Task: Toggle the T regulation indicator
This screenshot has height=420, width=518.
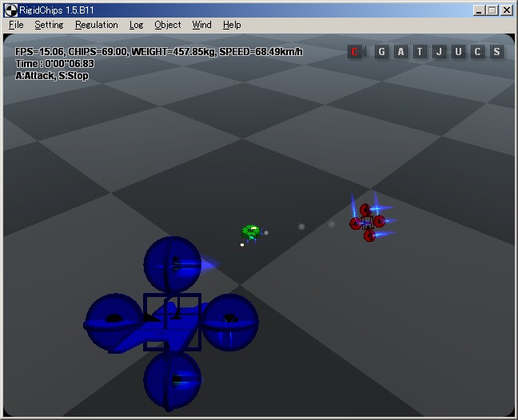Action: [420, 52]
